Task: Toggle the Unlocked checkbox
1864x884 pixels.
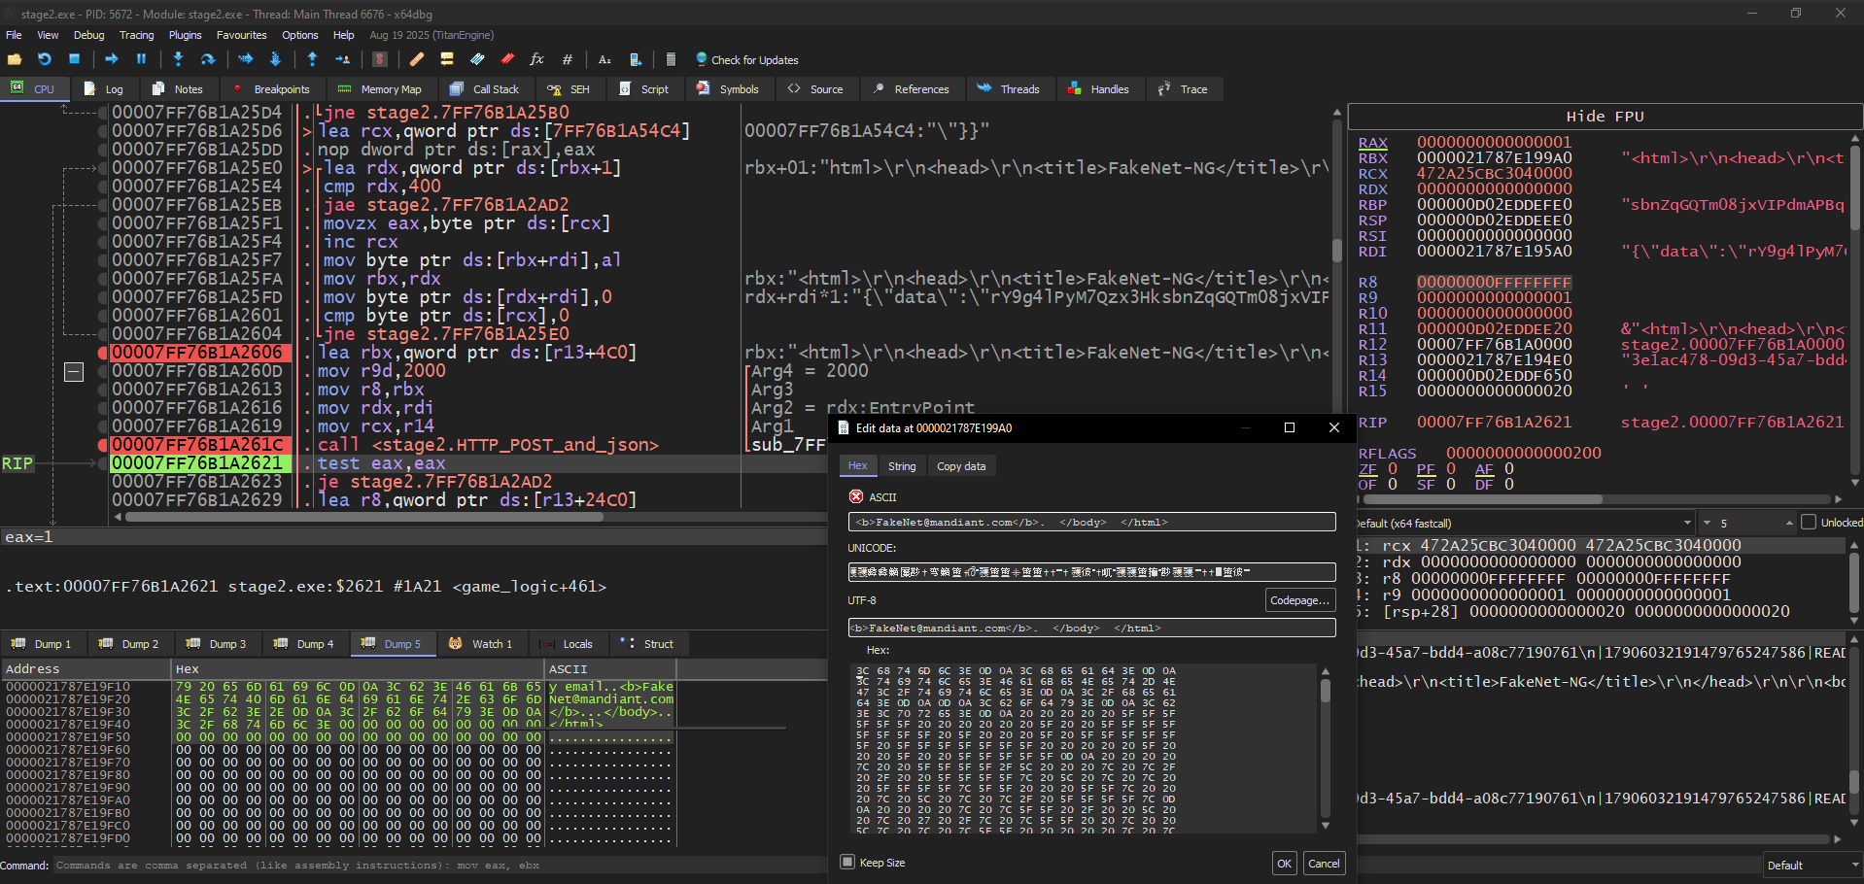Action: 1809,523
